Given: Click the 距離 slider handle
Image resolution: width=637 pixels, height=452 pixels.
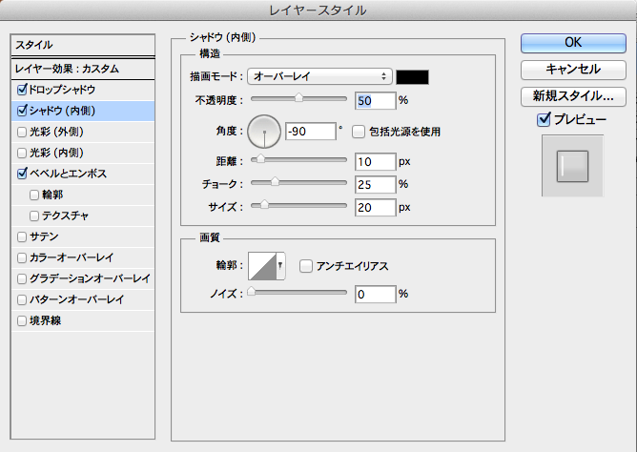Looking at the screenshot, I should click(260, 159).
